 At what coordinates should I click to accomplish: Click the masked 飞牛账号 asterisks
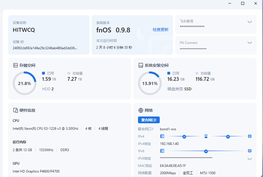192,27
